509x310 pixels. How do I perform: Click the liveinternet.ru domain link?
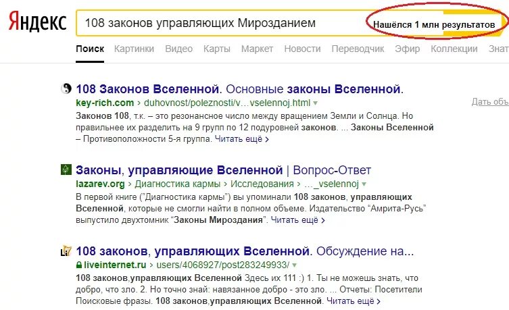pos(115,265)
